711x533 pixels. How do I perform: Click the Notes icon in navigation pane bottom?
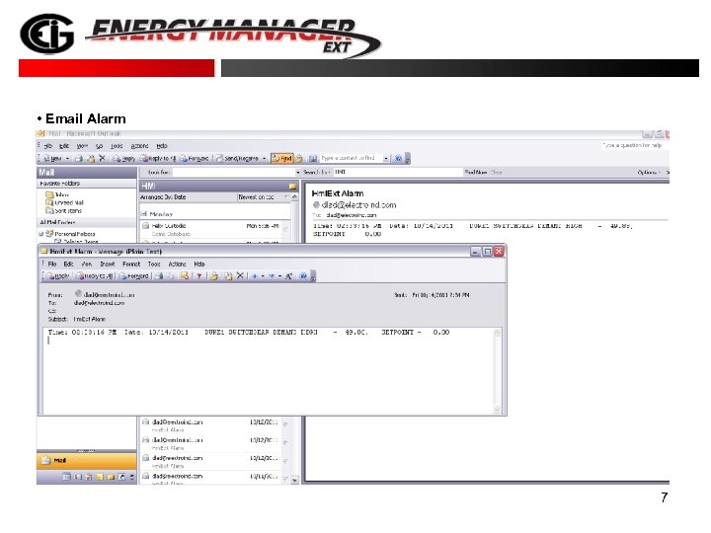pos(100,477)
